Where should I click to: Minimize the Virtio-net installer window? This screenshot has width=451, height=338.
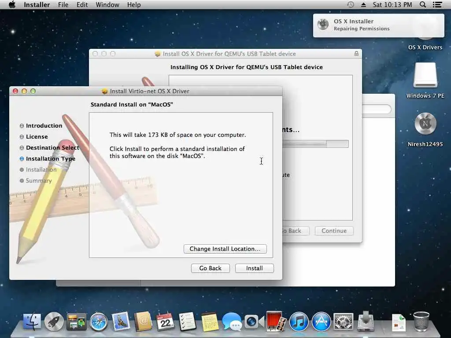pyautogui.click(x=24, y=91)
